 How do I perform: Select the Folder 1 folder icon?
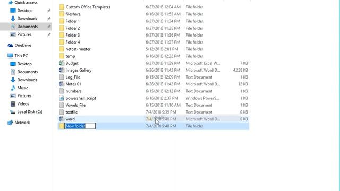(62, 21)
